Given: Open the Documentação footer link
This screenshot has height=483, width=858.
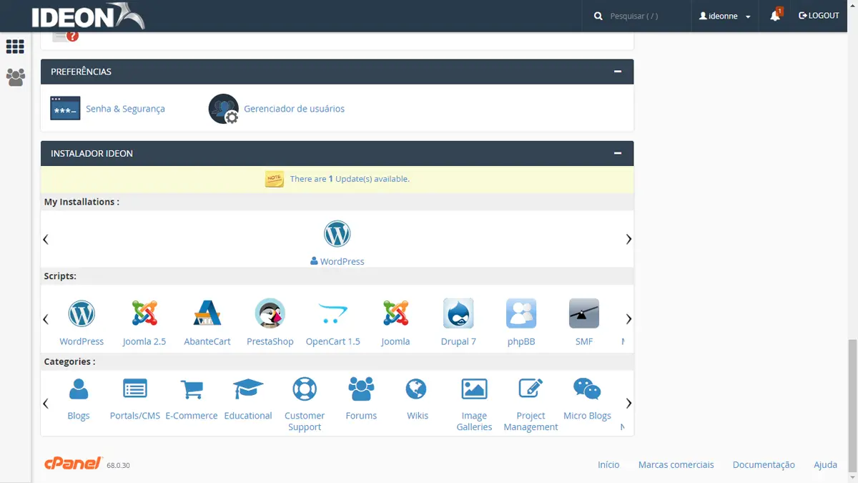Looking at the screenshot, I should 764,464.
